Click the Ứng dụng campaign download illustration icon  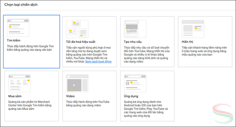tap(135, 83)
